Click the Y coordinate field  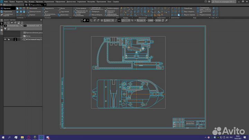click(158, 20)
